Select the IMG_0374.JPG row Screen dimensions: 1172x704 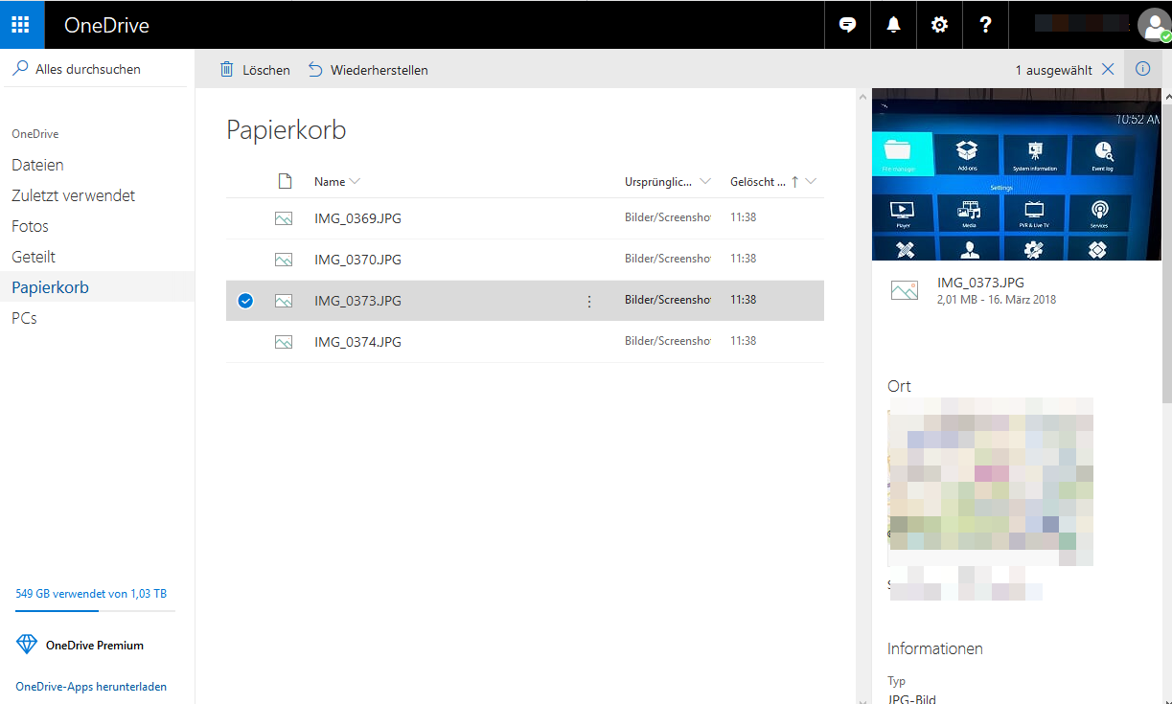coord(357,342)
